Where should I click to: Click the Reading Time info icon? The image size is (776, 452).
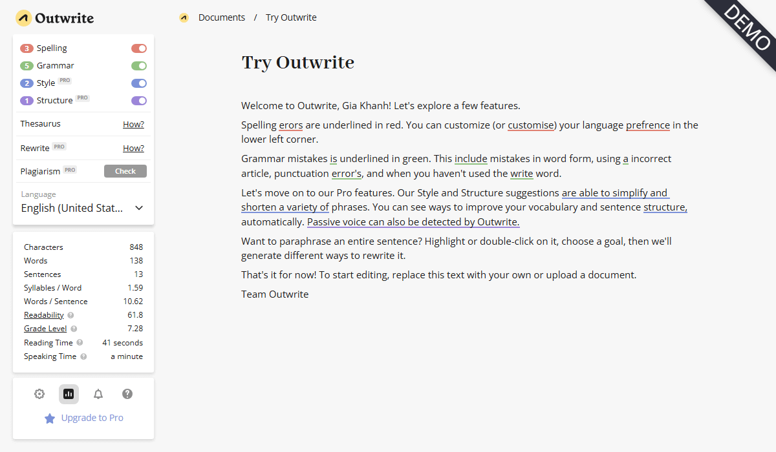[x=80, y=343]
